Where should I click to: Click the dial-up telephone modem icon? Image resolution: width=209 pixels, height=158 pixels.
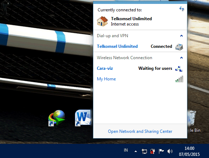pos(179,47)
